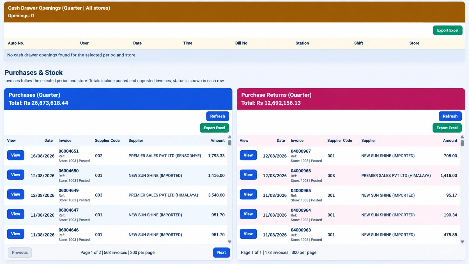Viewport: 469px width, 264px height.
Task: Click Purchase Returns scrollbar up arrow
Action: click(462, 137)
